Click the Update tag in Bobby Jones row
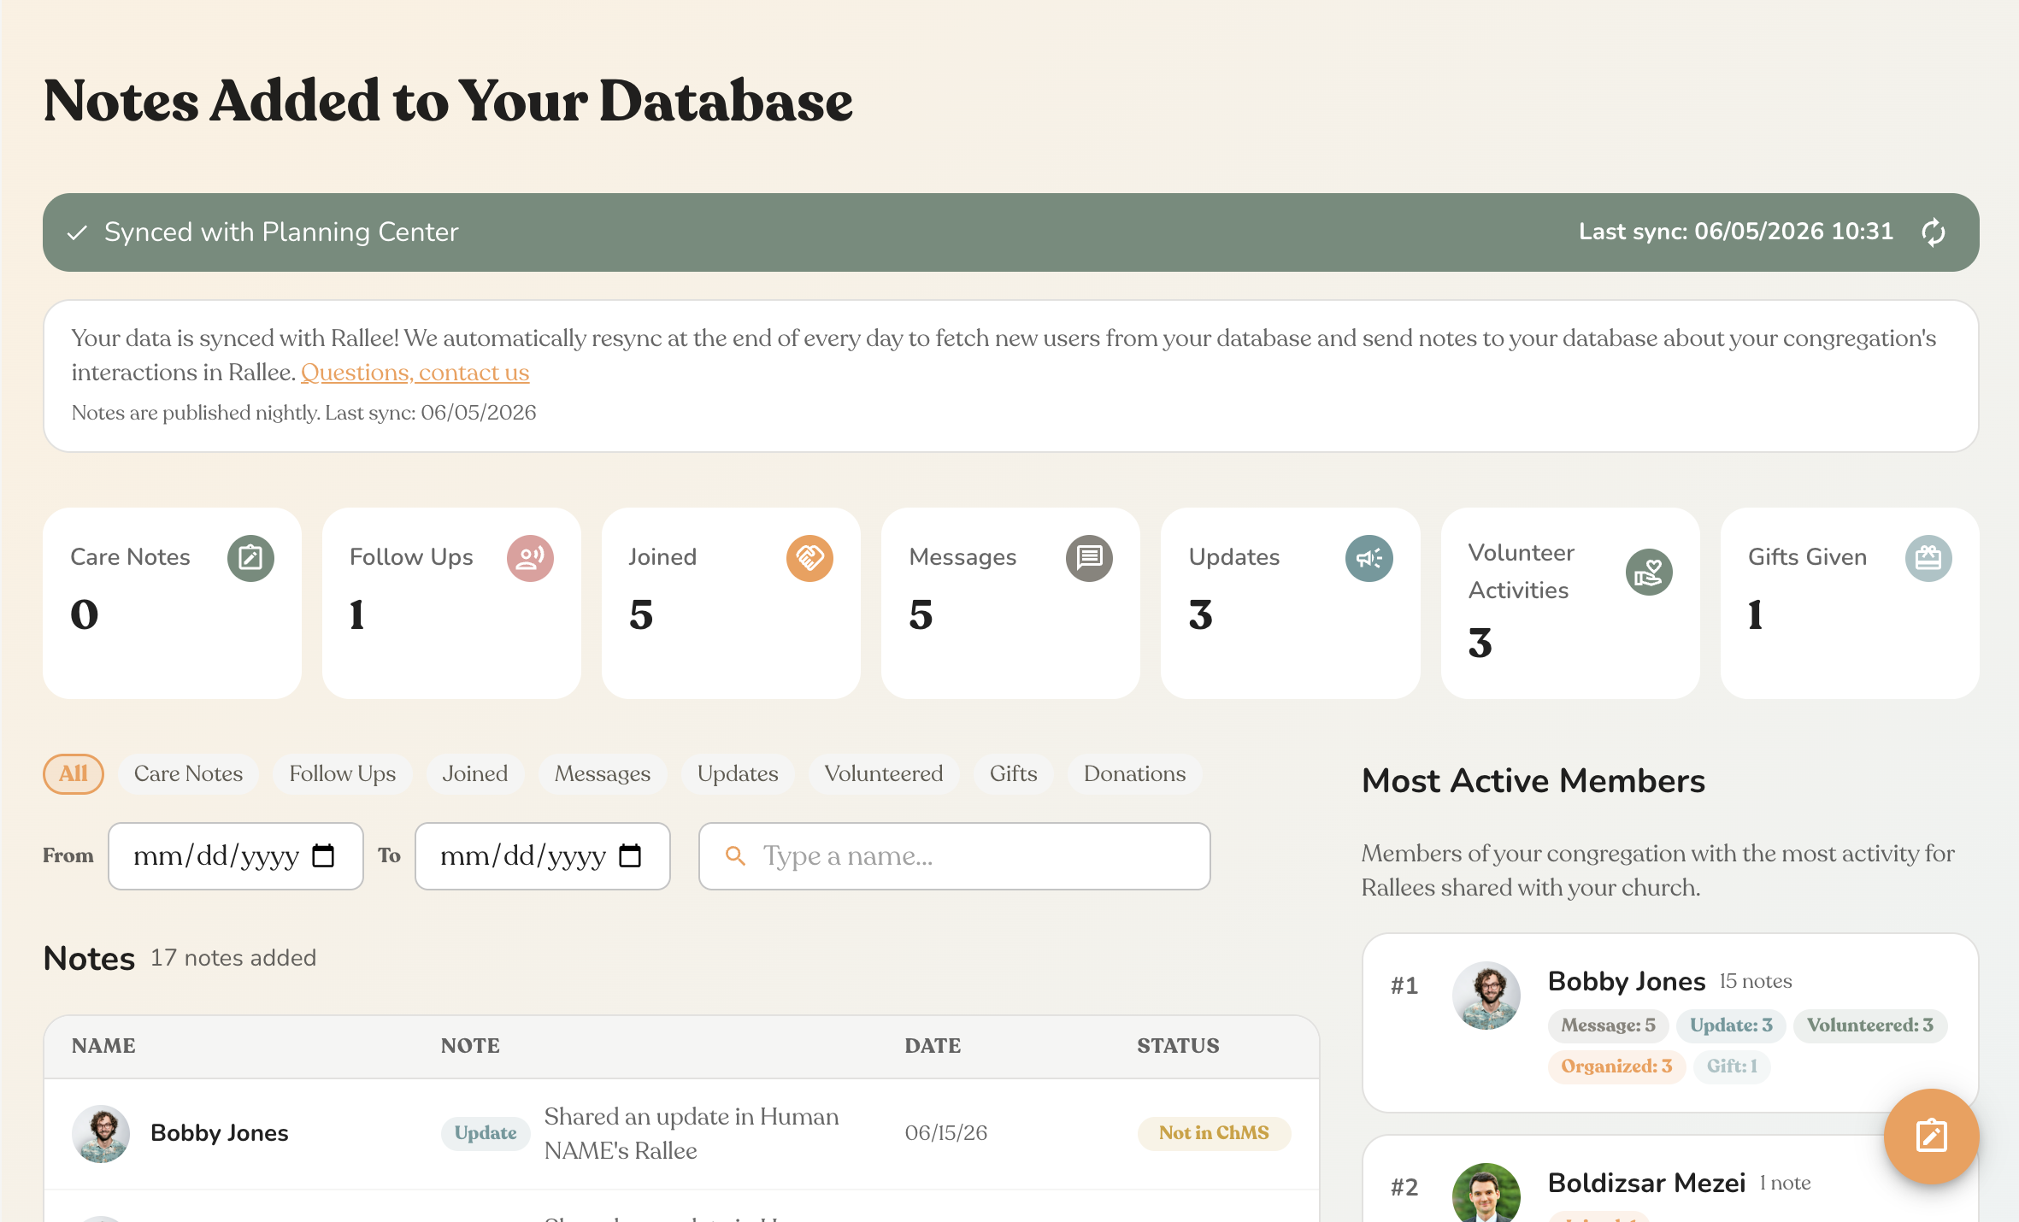 tap(486, 1133)
